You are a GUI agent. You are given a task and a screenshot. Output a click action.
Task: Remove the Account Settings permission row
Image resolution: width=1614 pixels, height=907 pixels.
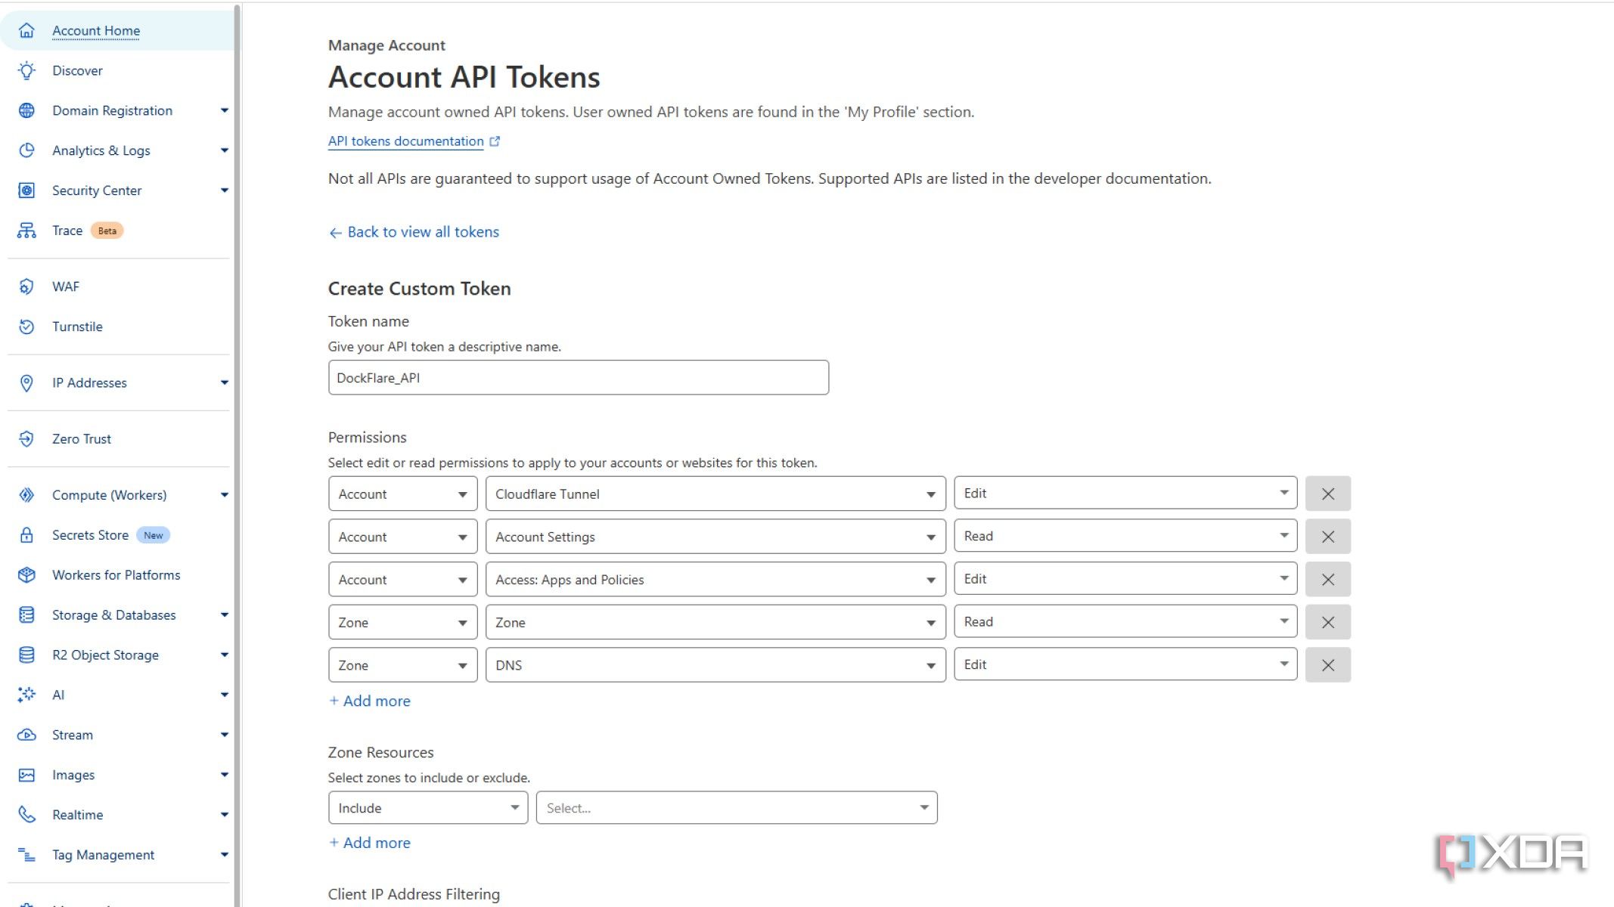(x=1327, y=537)
